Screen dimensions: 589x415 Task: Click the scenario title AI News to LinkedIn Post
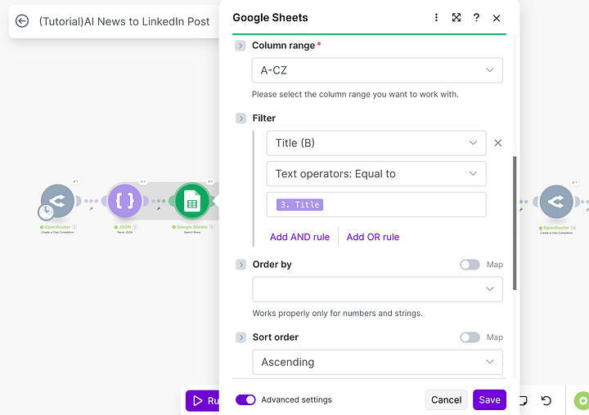(124, 21)
